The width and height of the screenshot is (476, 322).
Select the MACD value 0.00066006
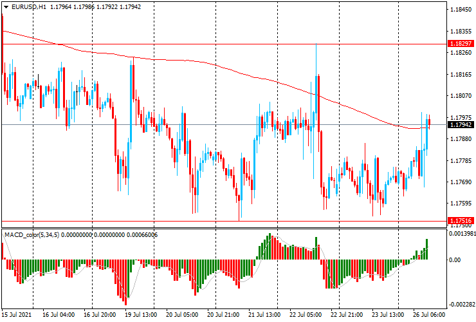pyautogui.click(x=142, y=235)
